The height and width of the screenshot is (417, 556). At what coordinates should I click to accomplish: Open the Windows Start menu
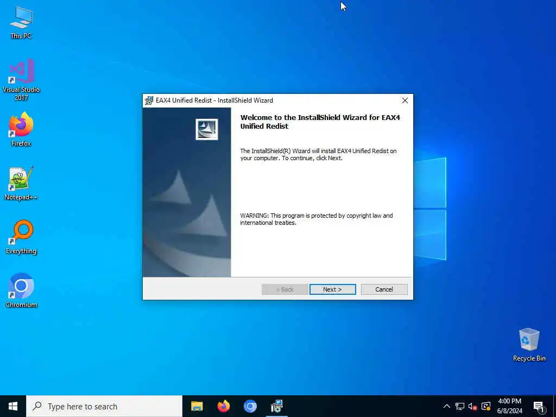point(13,406)
